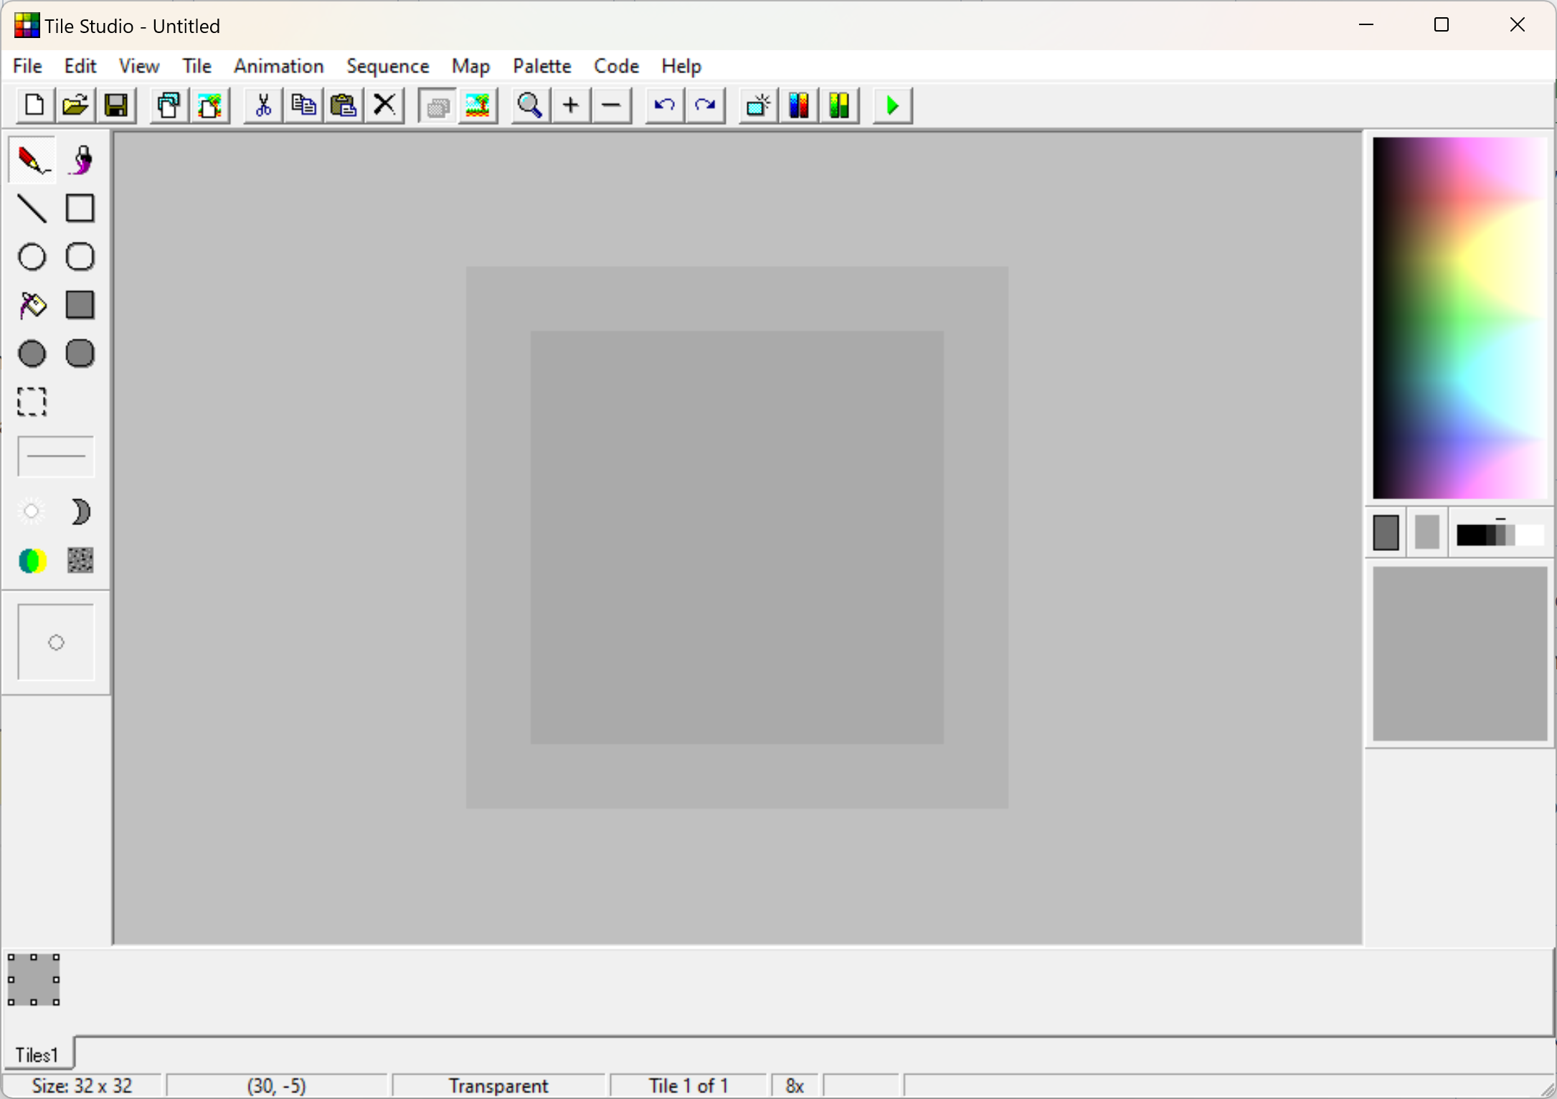The image size is (1557, 1099).
Task: Switch to the Tiles1 tab
Action: (x=37, y=1055)
